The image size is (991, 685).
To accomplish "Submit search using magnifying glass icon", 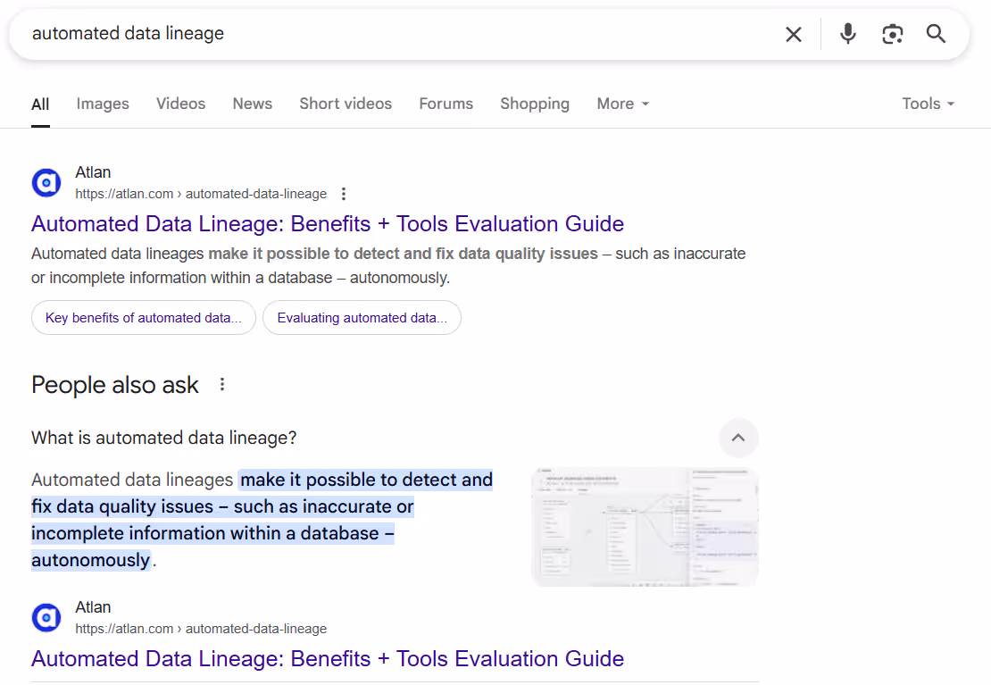I will [x=936, y=34].
